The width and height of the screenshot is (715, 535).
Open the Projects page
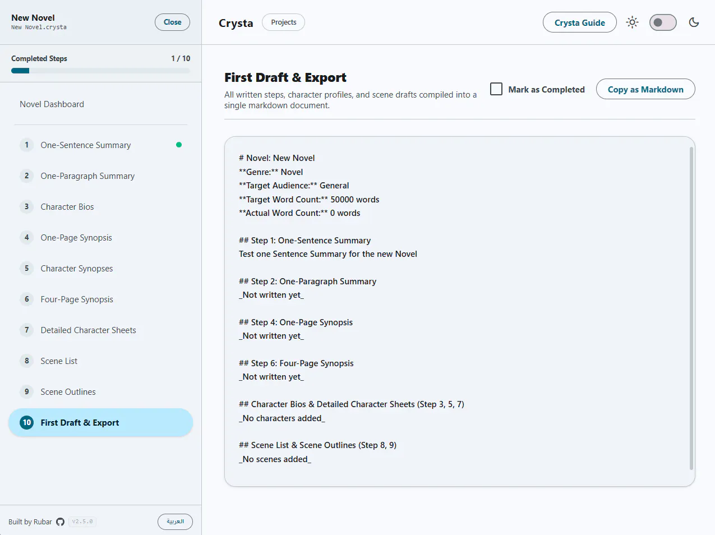pos(284,22)
